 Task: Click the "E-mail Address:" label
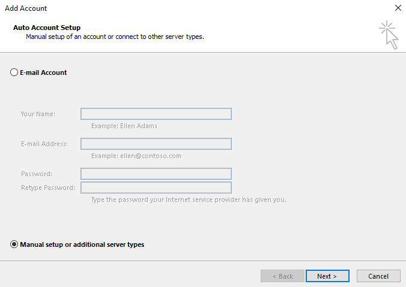44,144
